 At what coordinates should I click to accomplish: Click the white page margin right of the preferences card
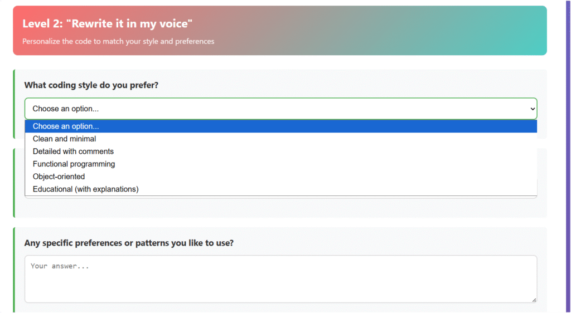(556, 267)
